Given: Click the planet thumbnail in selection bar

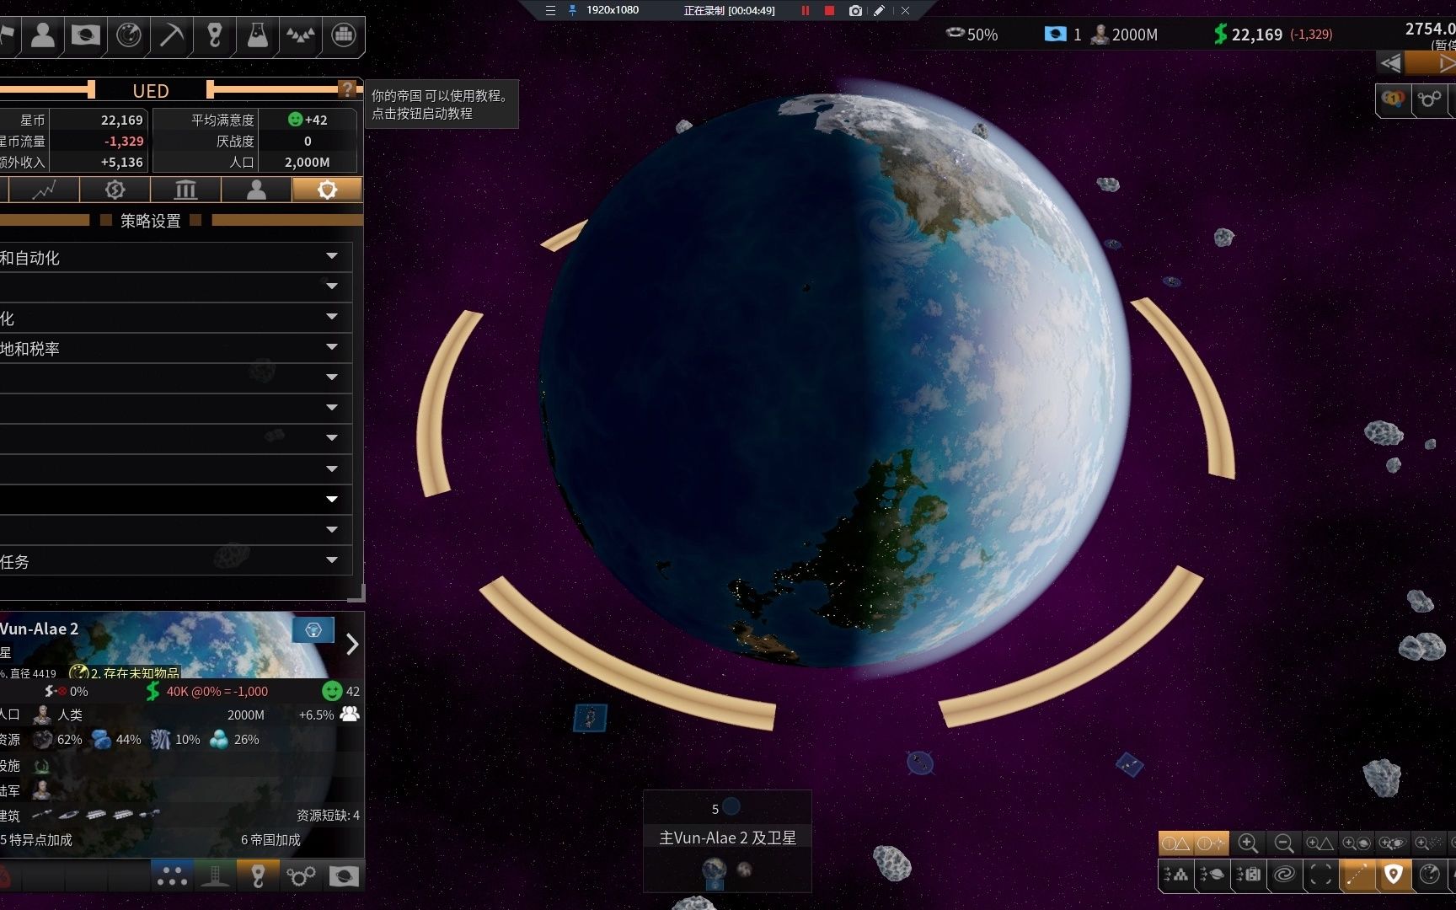Looking at the screenshot, I should pos(715,871).
